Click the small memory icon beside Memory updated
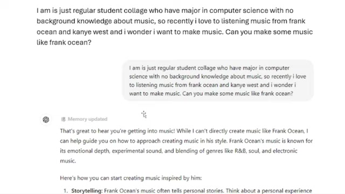 coord(64,119)
